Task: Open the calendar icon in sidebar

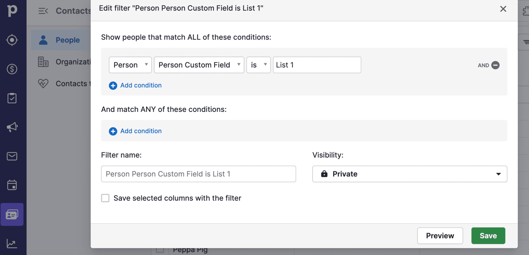Action: [12, 185]
